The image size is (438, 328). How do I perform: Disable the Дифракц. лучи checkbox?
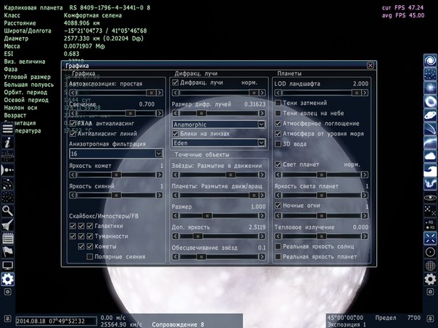pos(175,83)
